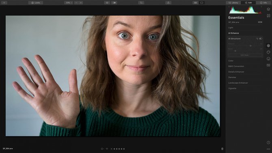
Task: Switch to gallery grid view
Action: pyautogui.click(x=196, y=2)
